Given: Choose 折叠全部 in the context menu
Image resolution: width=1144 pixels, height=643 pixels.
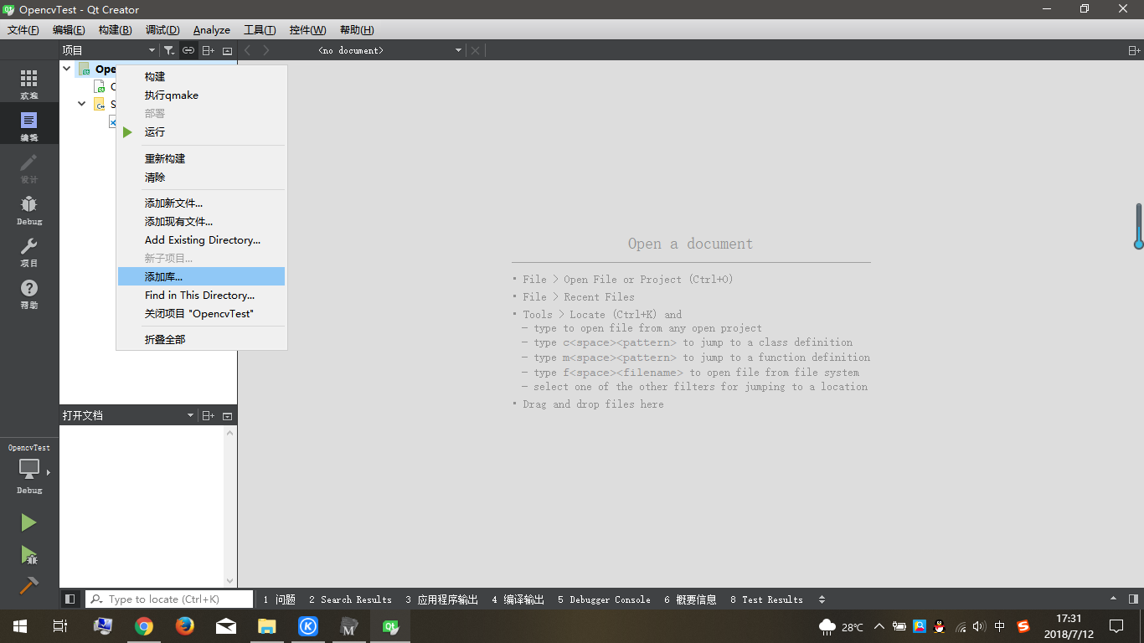Looking at the screenshot, I should tap(202, 339).
